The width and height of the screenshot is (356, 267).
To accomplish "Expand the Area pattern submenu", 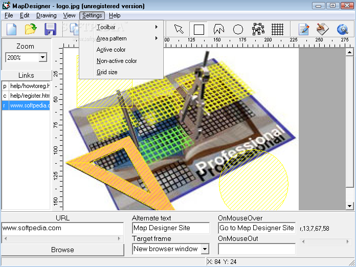I will (121, 38).
